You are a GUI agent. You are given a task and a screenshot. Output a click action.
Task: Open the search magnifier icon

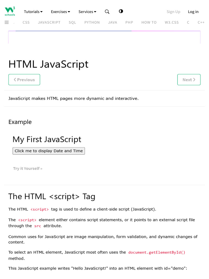point(107,12)
